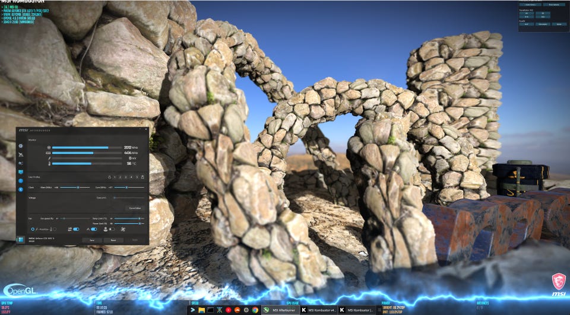Image resolution: width=570 pixels, height=315 pixels.
Task: Click the crossed-tools sidebar icon in Afterburner
Action: click(x=21, y=155)
